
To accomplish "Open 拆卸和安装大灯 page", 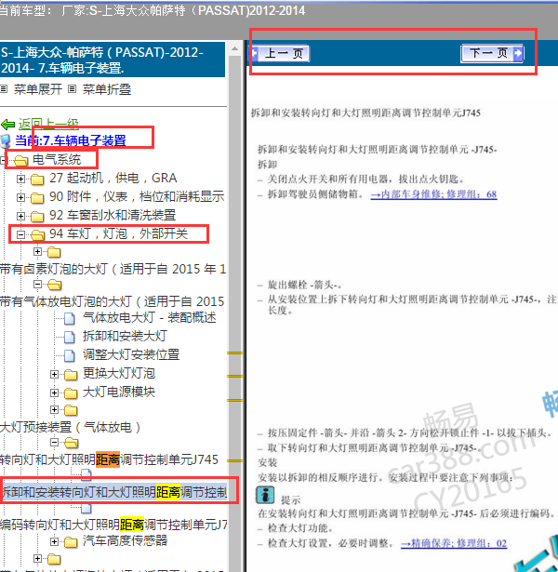I will coord(125,336).
